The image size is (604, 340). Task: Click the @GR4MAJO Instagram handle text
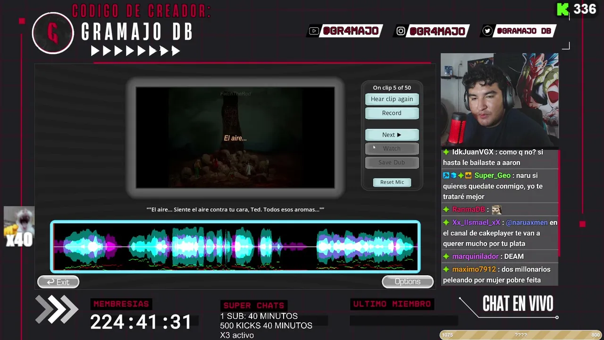437,31
